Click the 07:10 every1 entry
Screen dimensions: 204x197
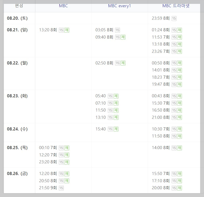(x=101, y=103)
